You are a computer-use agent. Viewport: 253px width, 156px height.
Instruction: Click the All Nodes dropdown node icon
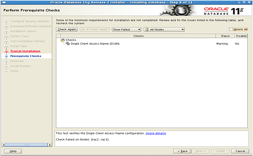click(147, 29)
